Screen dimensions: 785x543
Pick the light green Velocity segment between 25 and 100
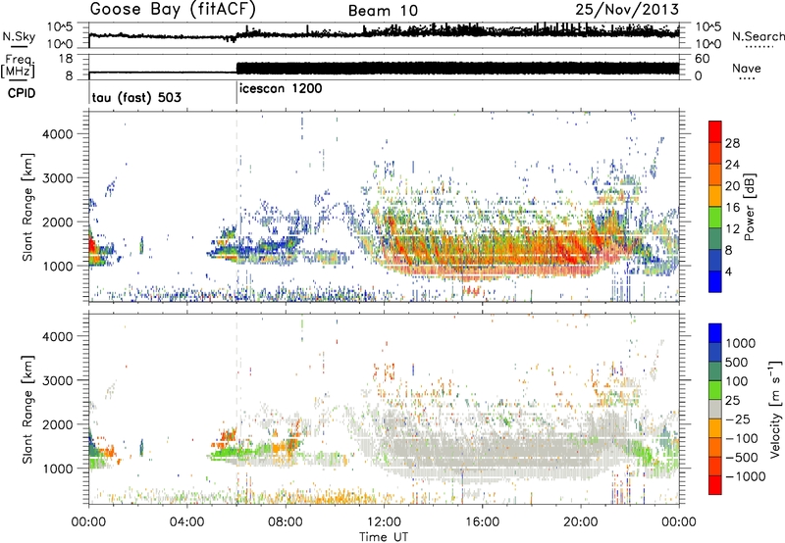coord(715,389)
